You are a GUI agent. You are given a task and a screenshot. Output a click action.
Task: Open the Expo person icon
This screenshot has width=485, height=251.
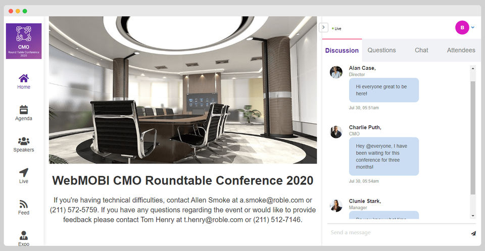tap(24, 235)
